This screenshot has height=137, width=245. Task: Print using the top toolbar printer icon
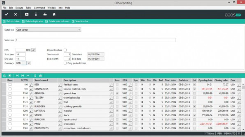[45, 14]
